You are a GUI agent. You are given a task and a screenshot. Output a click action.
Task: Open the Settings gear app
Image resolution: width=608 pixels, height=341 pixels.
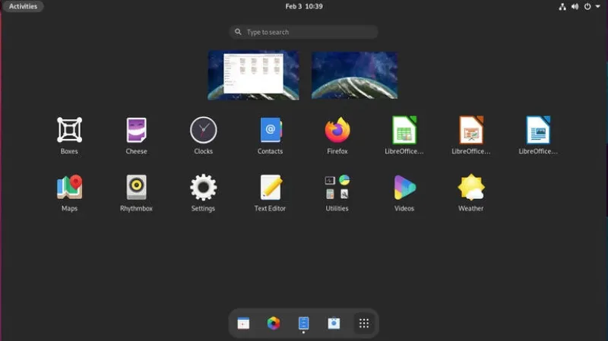point(203,188)
